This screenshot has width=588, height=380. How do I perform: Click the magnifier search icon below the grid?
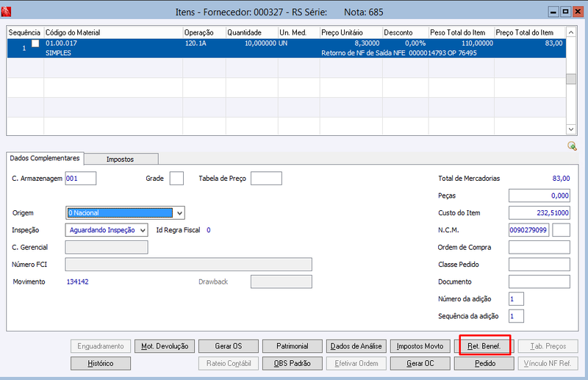pyautogui.click(x=572, y=146)
